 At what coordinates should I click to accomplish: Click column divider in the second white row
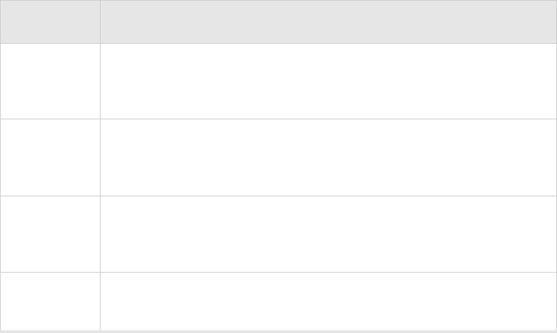point(100,157)
